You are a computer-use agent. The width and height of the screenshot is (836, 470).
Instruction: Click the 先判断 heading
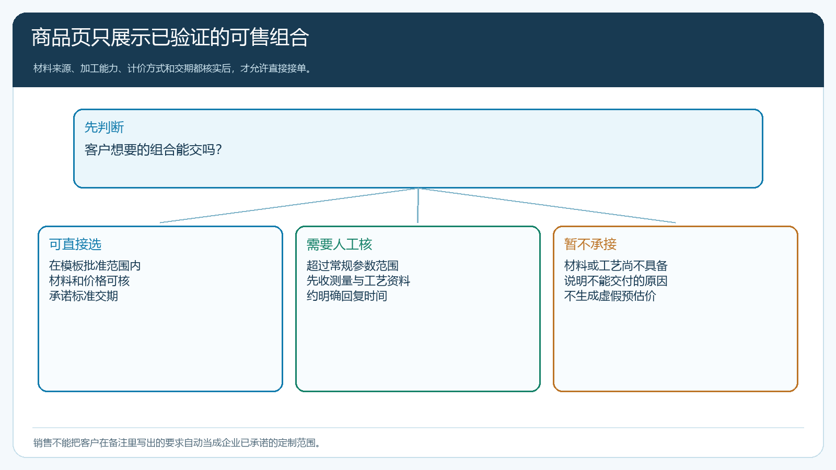[104, 127]
